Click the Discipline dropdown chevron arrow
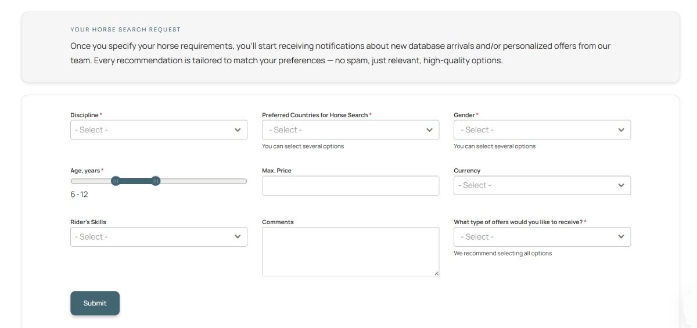The image size is (697, 328). [238, 130]
